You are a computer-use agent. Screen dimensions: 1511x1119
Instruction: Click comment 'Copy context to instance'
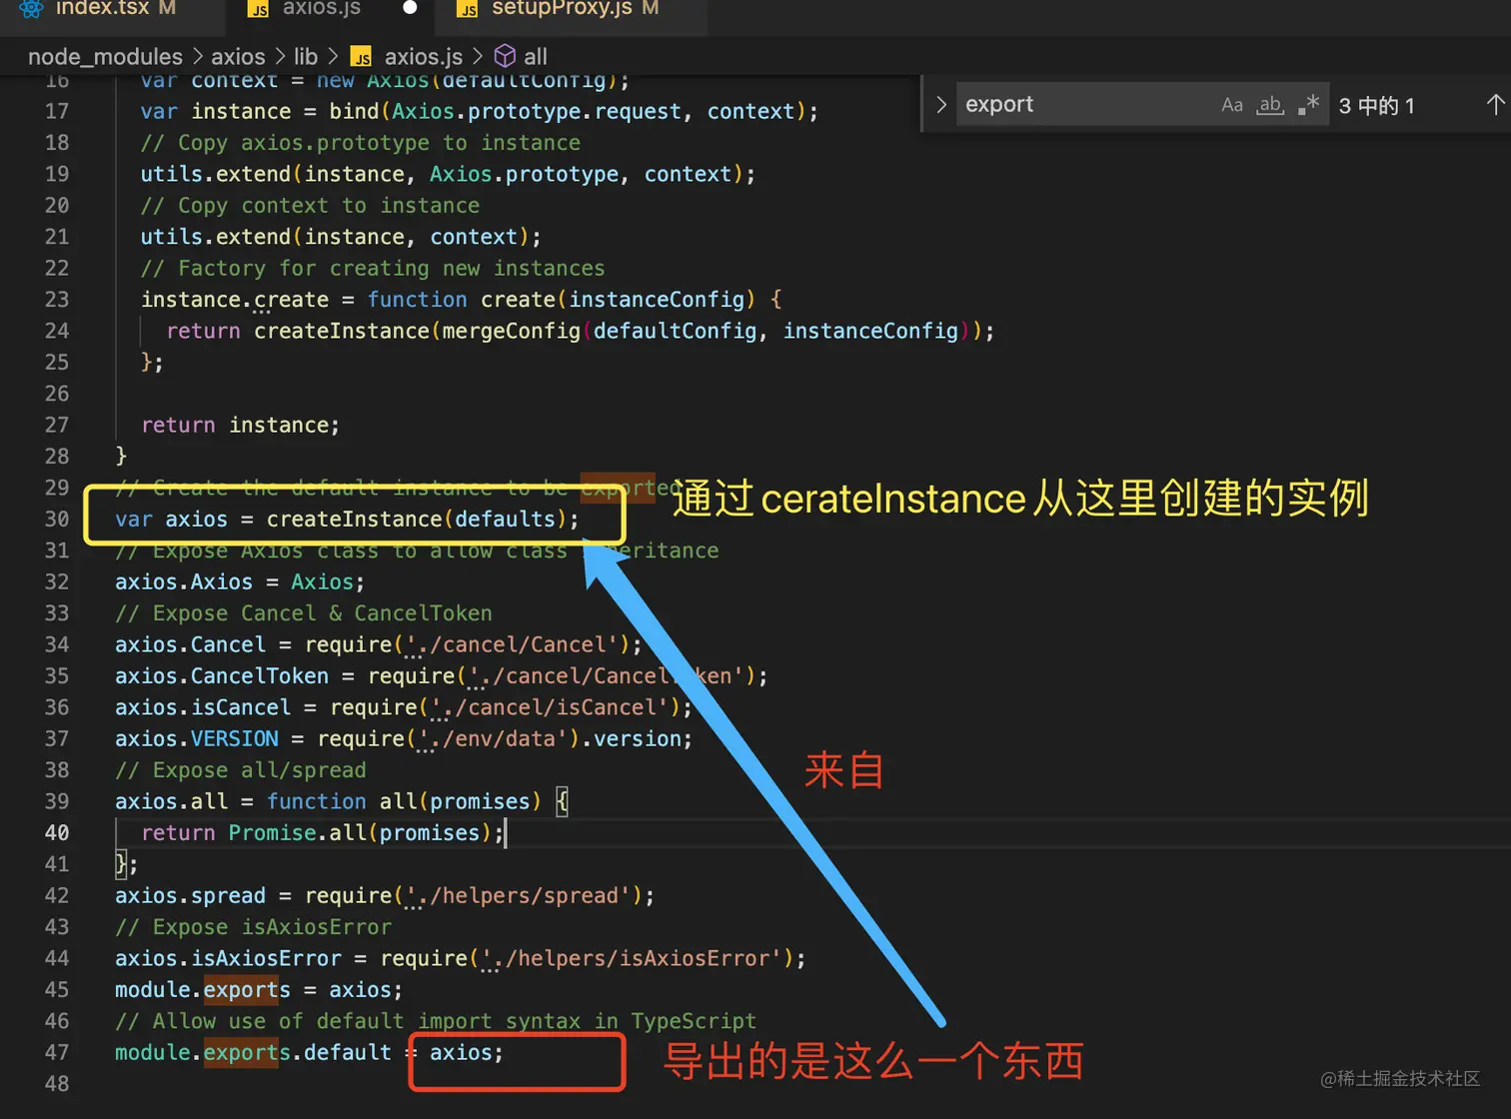tap(310, 206)
